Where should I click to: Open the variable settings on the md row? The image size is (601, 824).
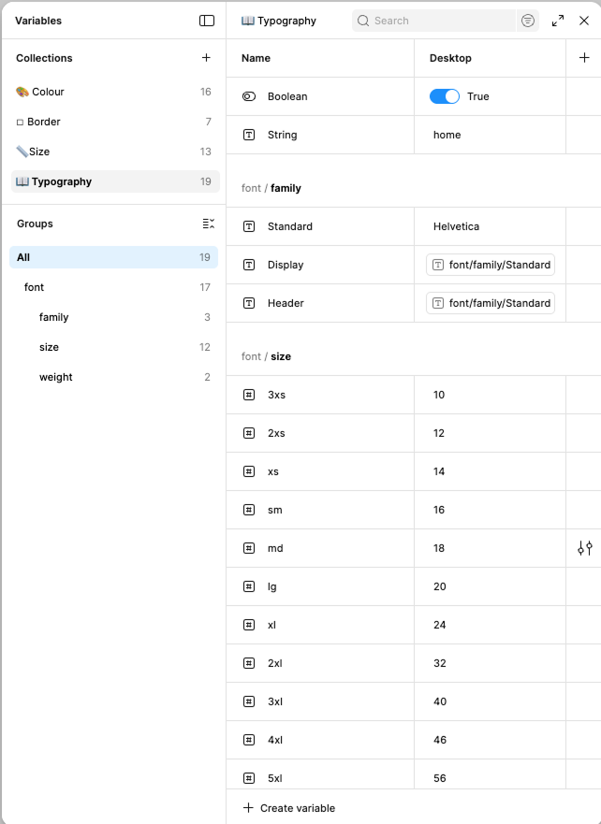585,548
